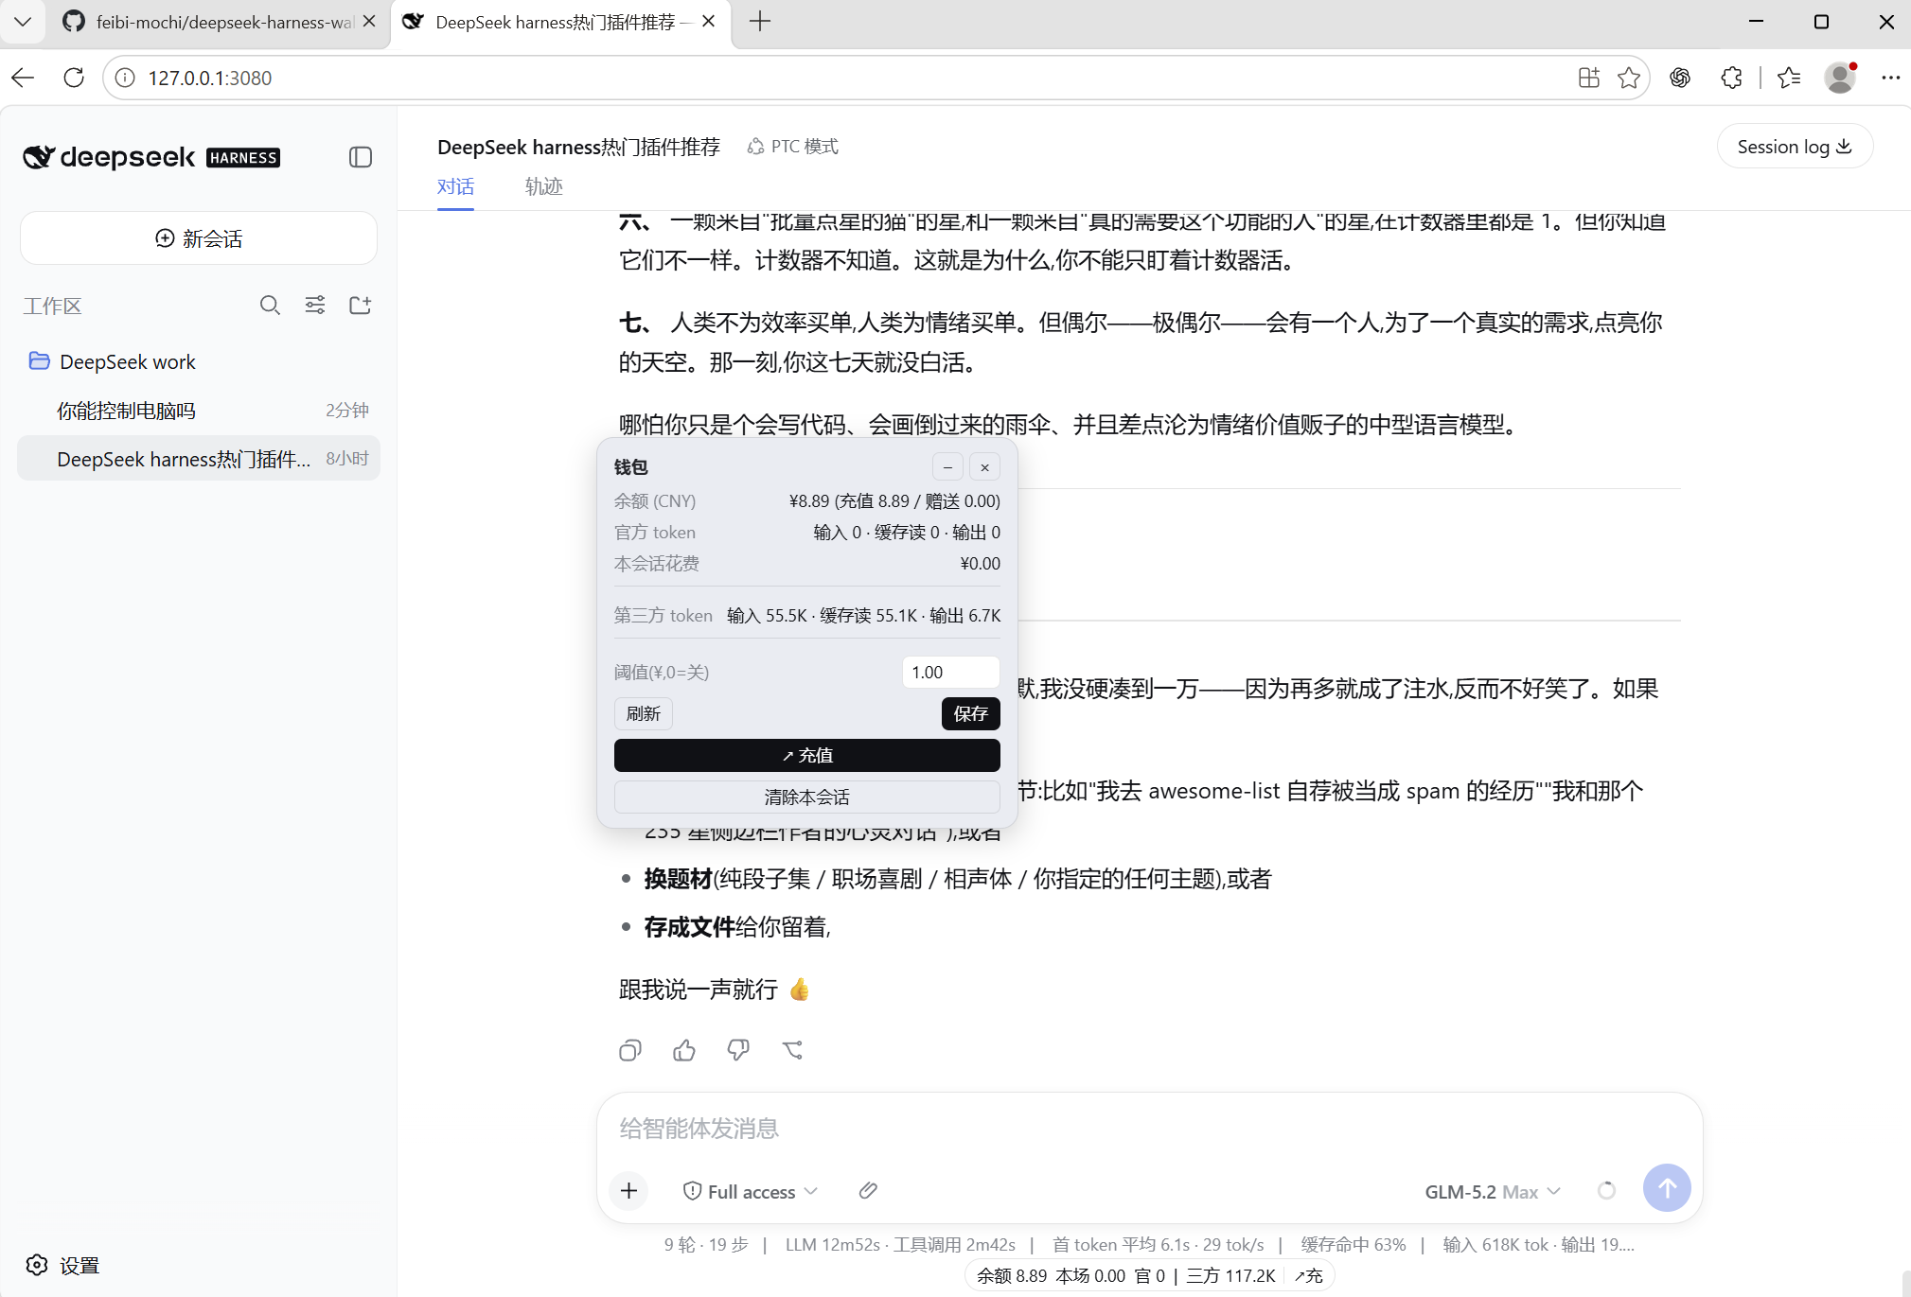Open DeepSeek harness热门插件 sidebar conversation
Viewport: 1911px width, 1297px height.
(199, 459)
